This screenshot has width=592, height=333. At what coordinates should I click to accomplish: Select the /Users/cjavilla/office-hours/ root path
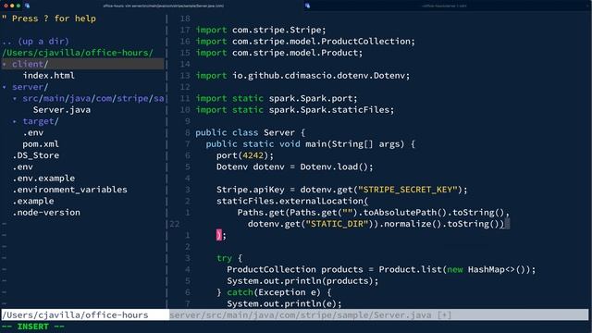[x=78, y=53]
